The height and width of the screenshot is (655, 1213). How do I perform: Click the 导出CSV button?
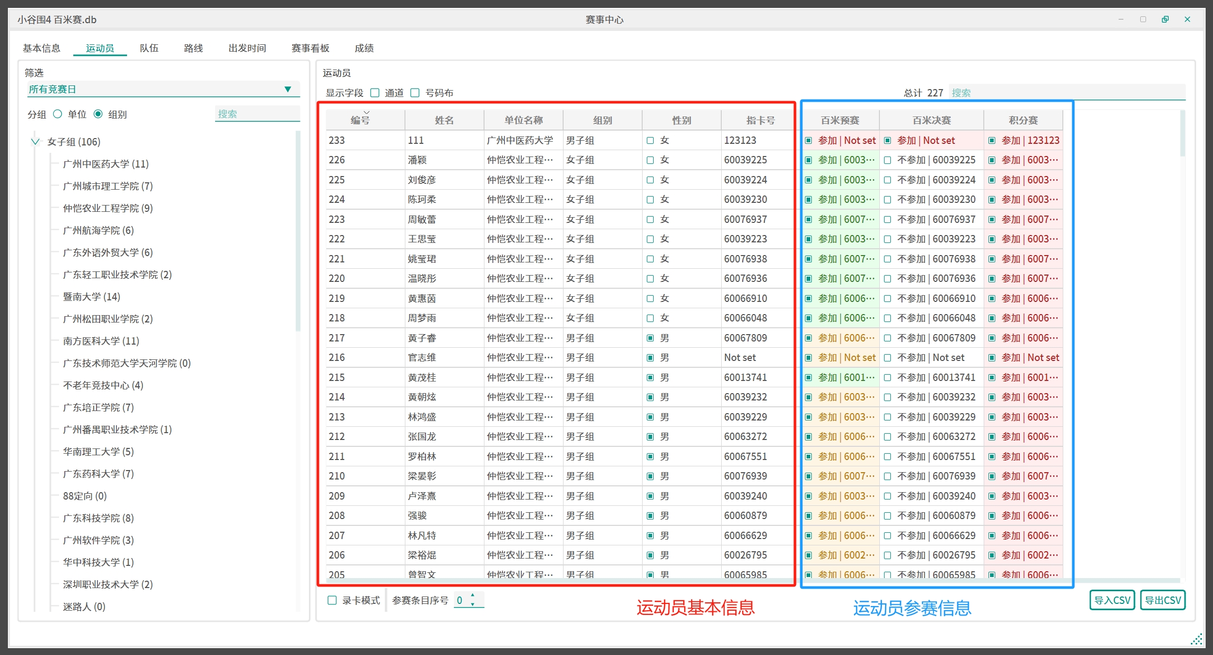[x=1162, y=600]
